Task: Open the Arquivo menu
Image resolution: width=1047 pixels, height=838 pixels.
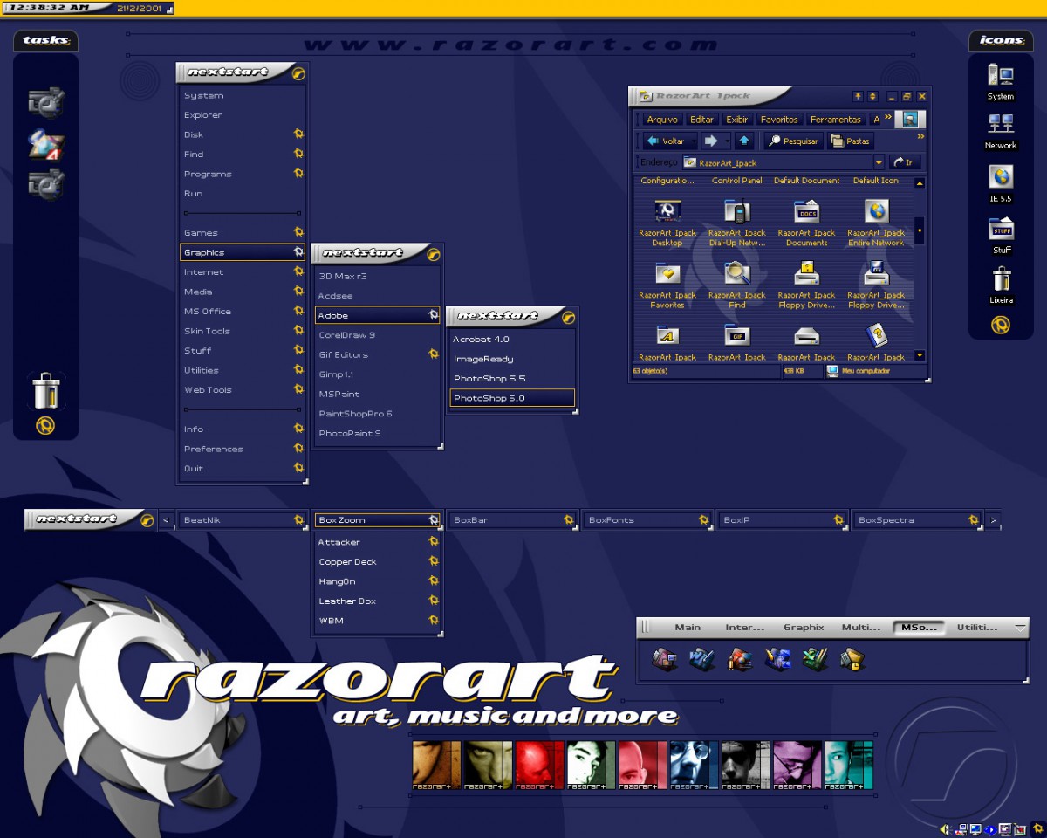Action: pos(662,120)
